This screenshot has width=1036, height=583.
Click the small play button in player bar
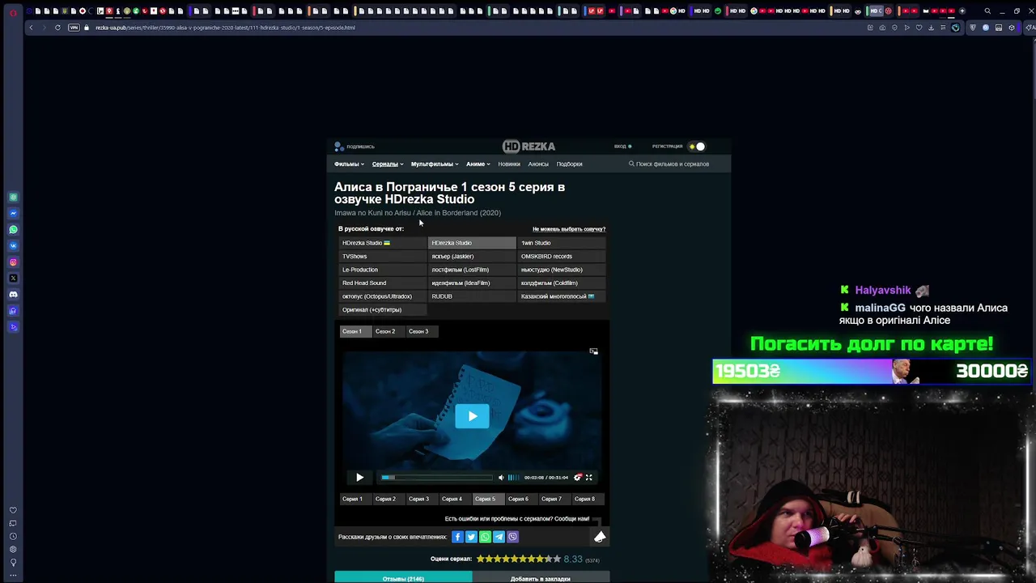(x=359, y=478)
